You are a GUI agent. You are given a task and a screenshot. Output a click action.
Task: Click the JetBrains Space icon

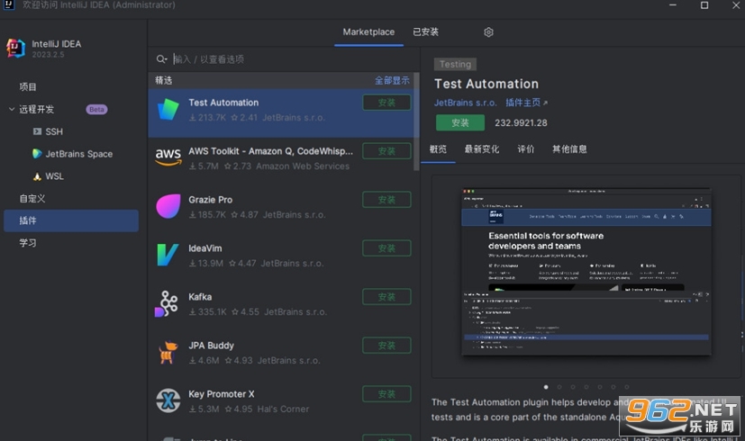[37, 154]
